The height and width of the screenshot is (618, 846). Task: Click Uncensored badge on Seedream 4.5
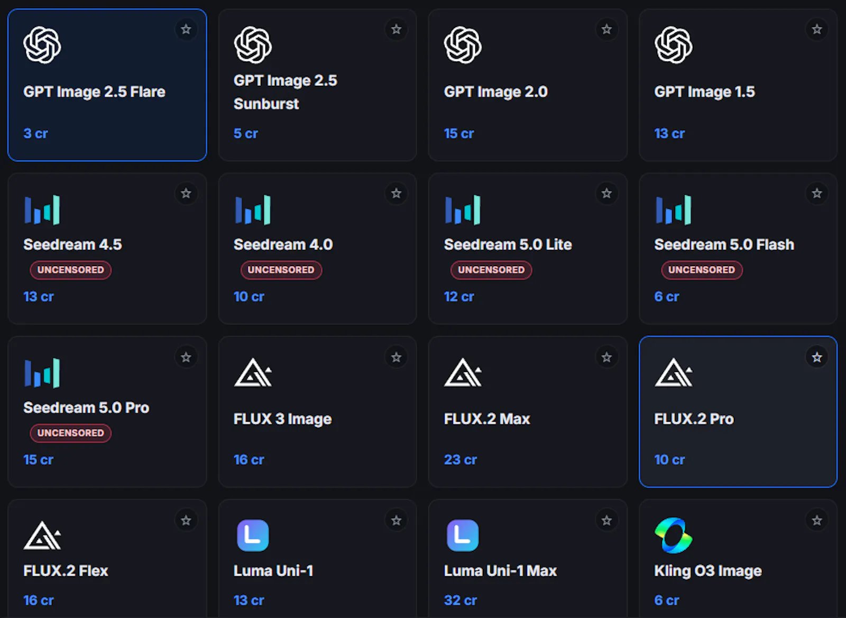click(70, 270)
